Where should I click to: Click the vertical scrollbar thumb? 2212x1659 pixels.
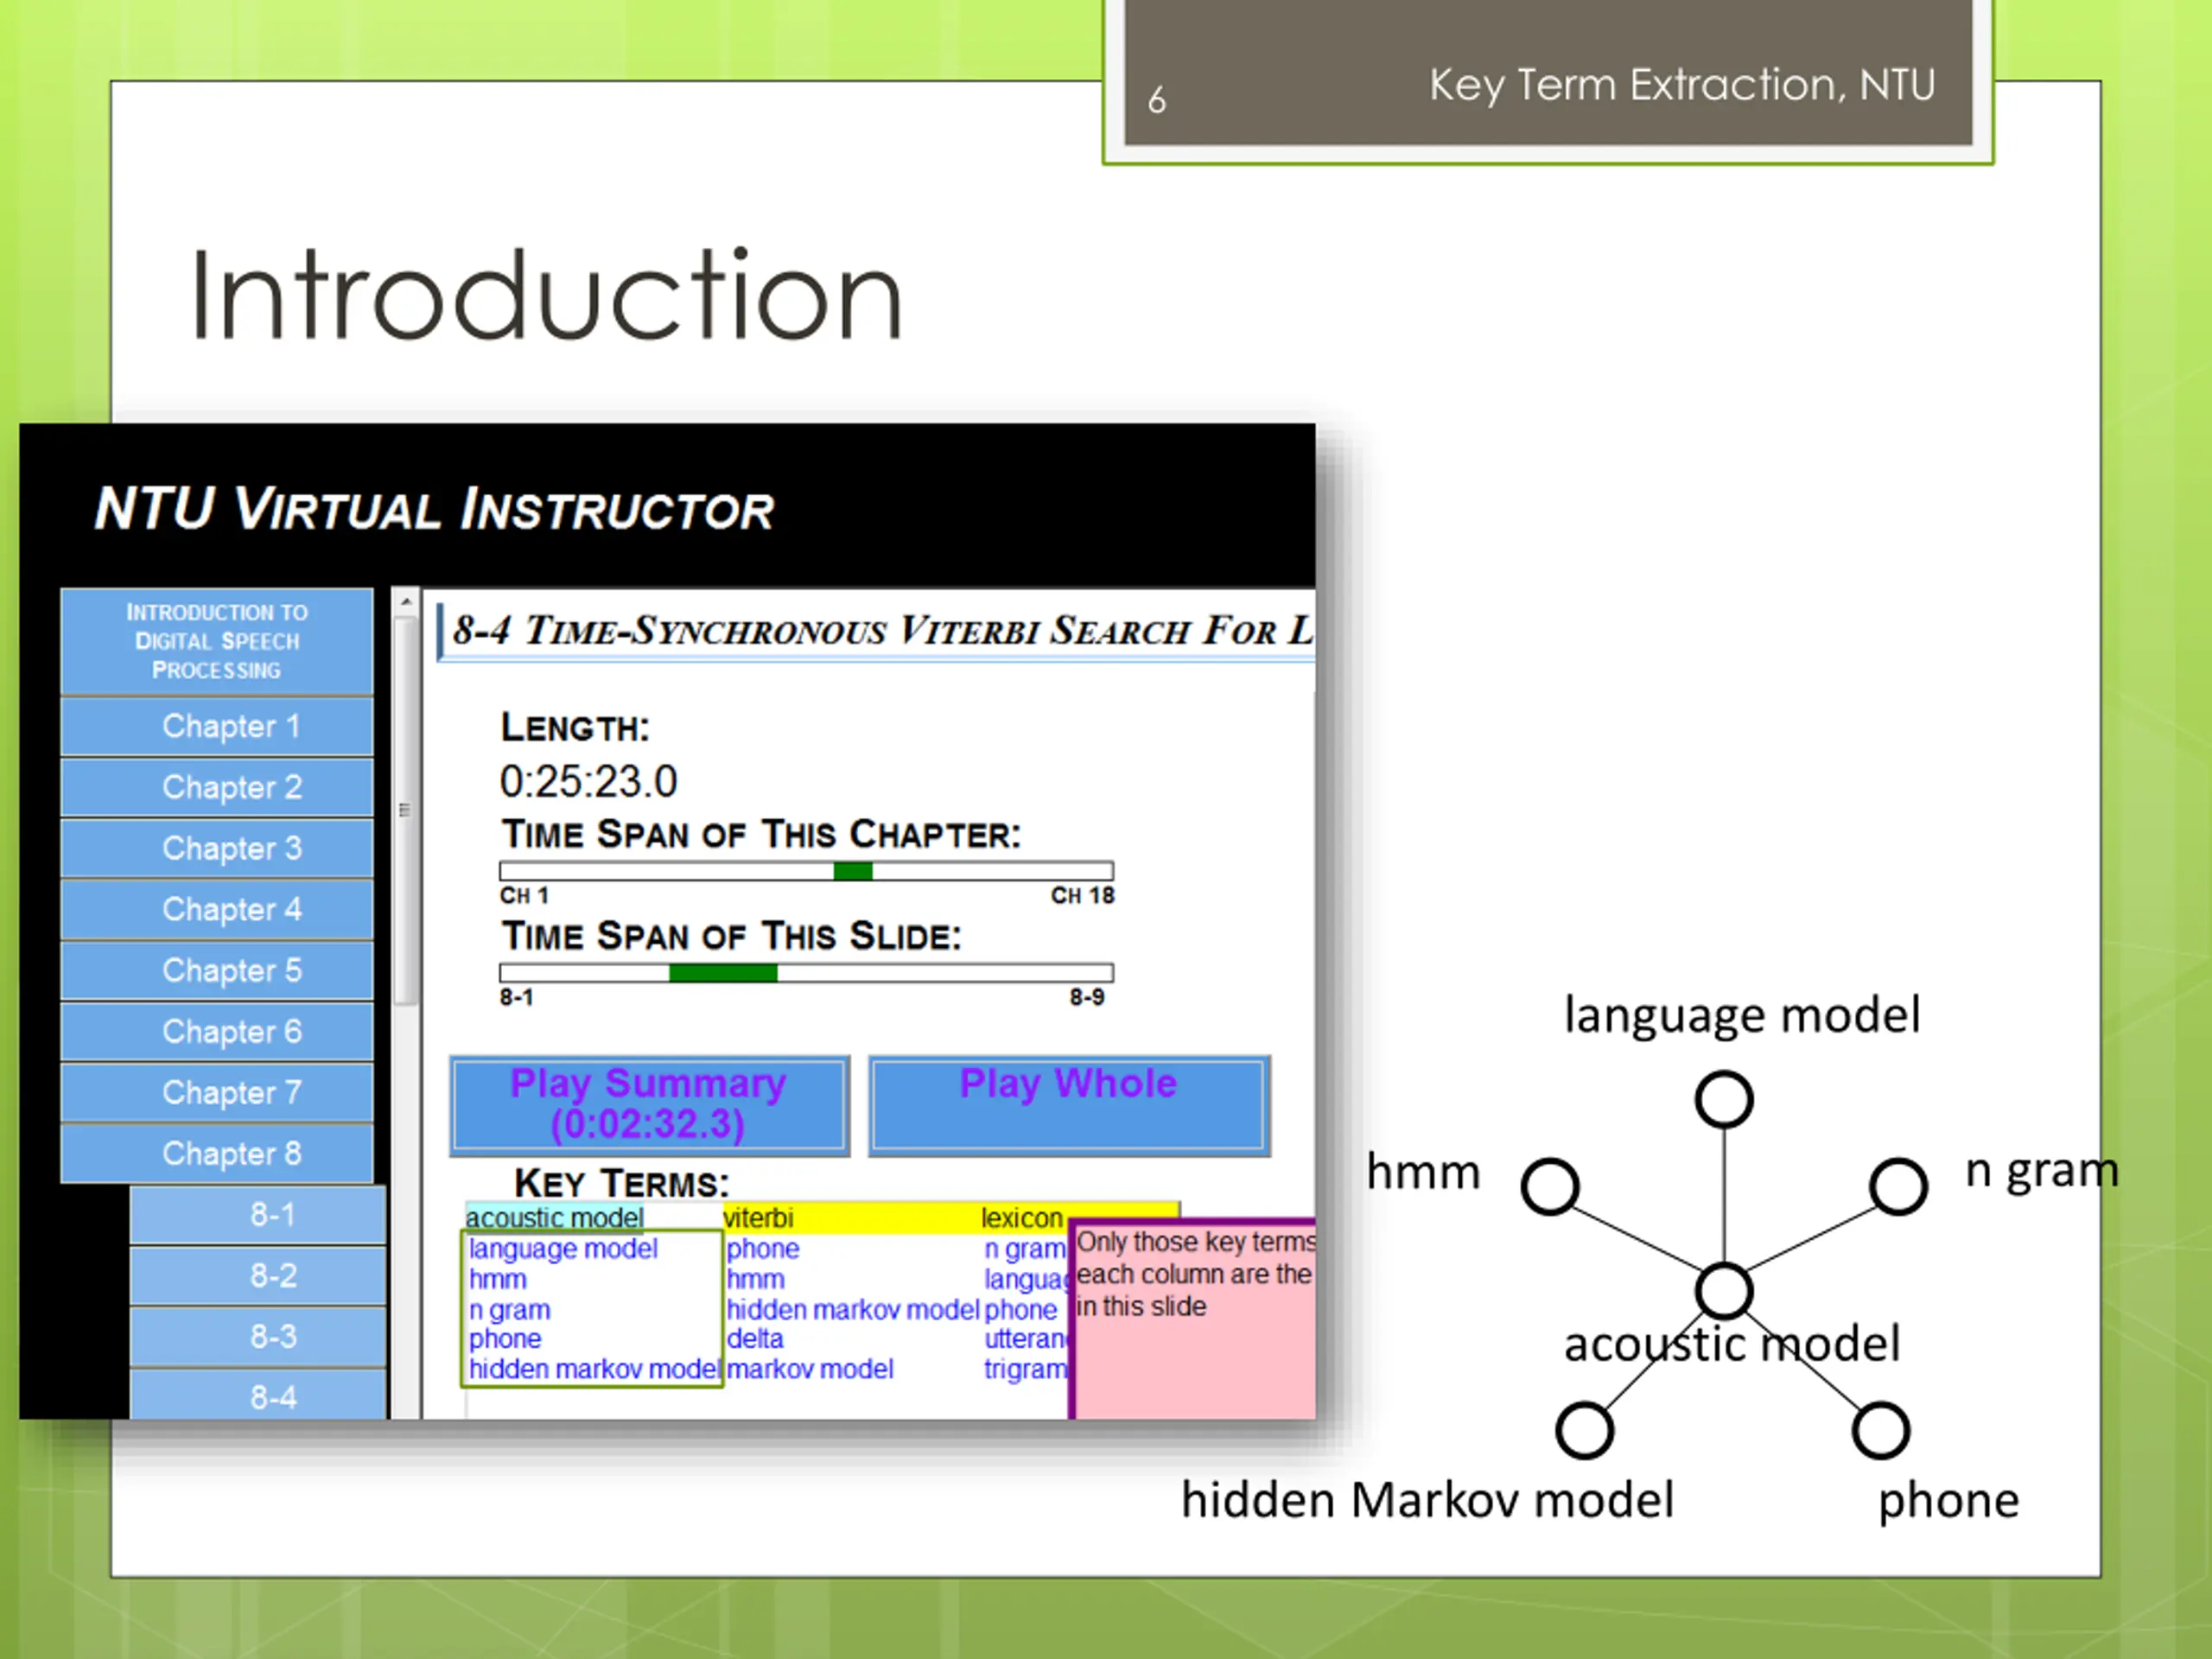pyautogui.click(x=405, y=810)
